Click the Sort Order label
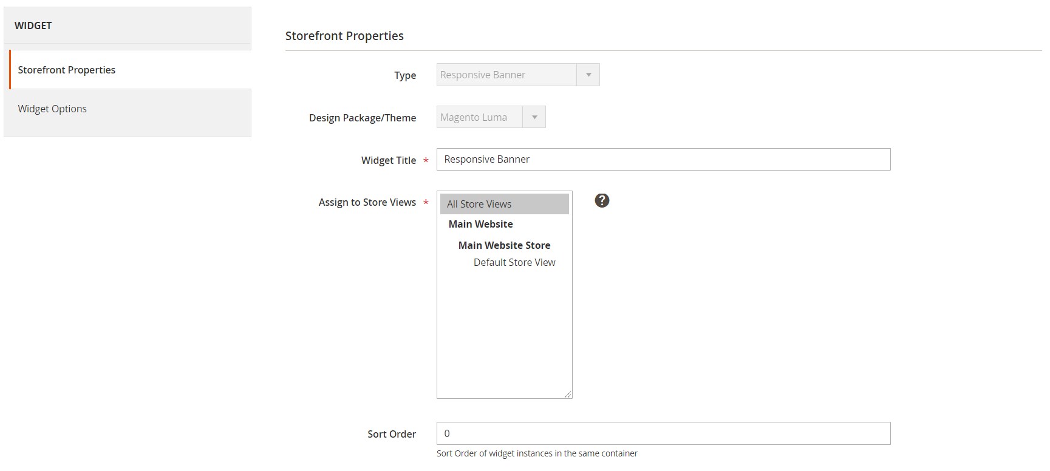 click(x=392, y=434)
